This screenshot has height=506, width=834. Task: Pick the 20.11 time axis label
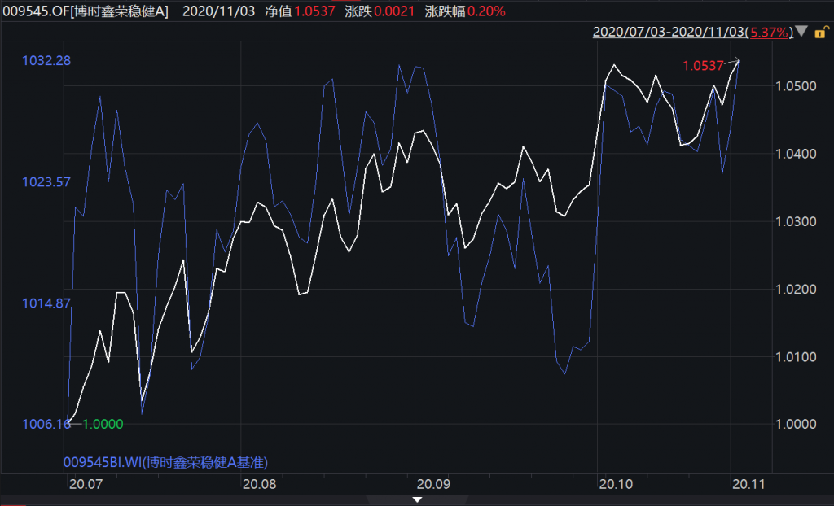coord(747,484)
